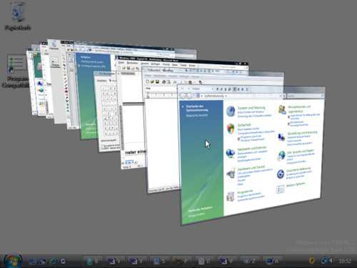Click the Erleichterte Bedienung icon
Viewport: 357px width, 268px height.
click(x=281, y=173)
